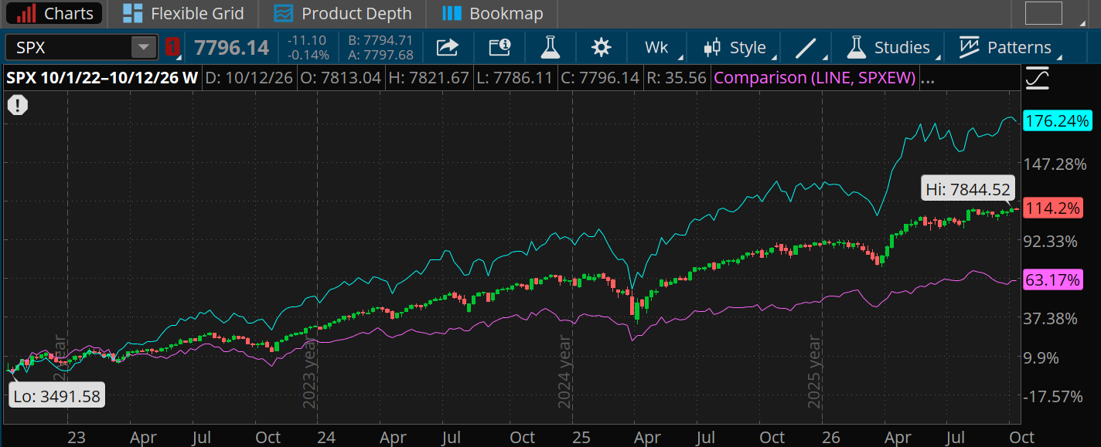1101x447 pixels.
Task: Click the Comparison (LINE, SPXEW) label
Action: pyautogui.click(x=816, y=78)
